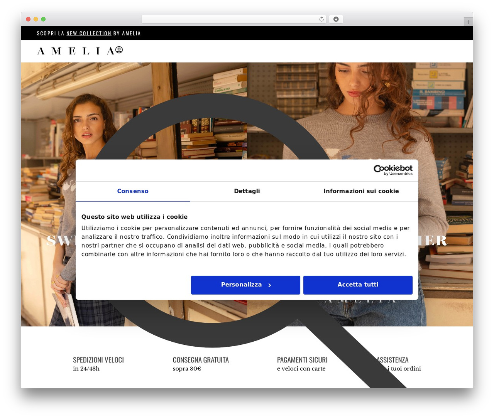Open the browser downloads button

click(336, 19)
